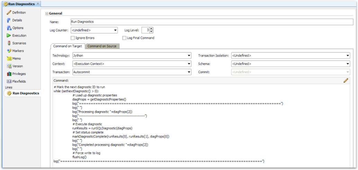358x170 pixels.
Task: Click the "# Set status complete" comment line
Action: click(88, 132)
